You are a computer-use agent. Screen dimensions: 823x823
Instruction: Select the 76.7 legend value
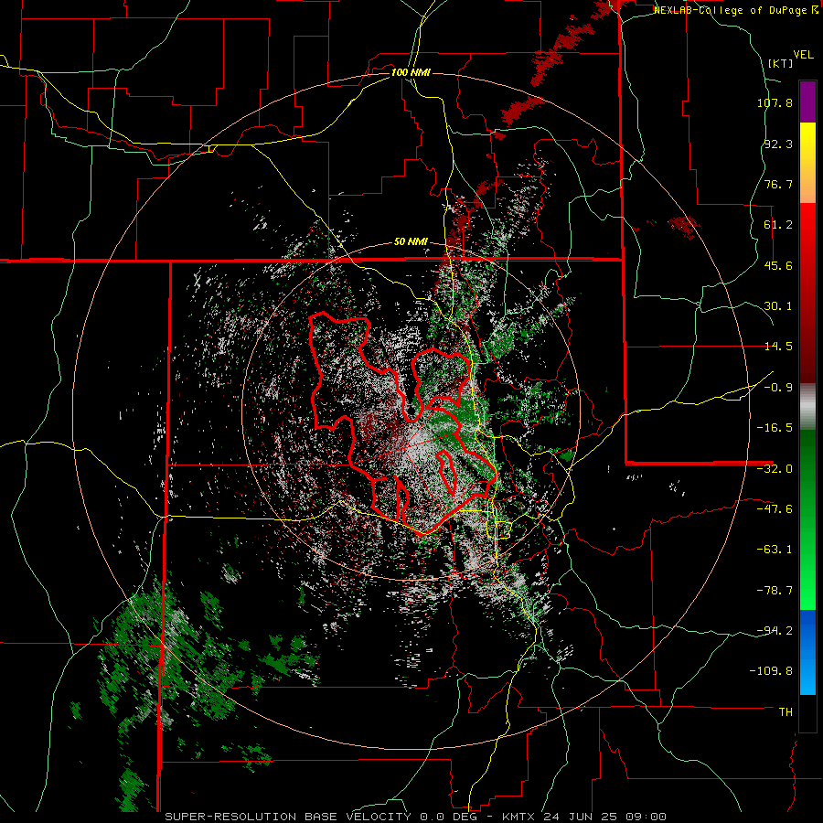click(778, 184)
